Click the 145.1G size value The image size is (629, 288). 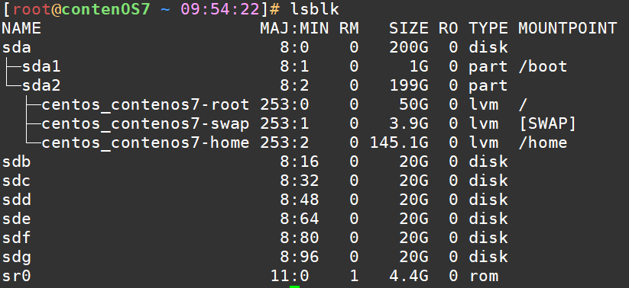(399, 142)
